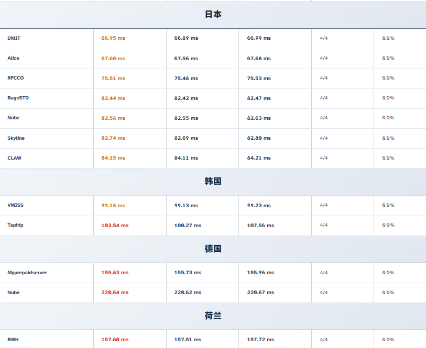Click the 德国 group header
This screenshot has height=348, width=426.
(213, 249)
